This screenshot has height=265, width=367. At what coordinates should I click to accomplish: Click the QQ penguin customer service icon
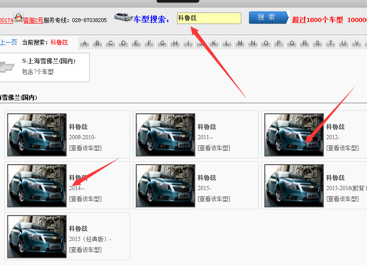(18, 17)
